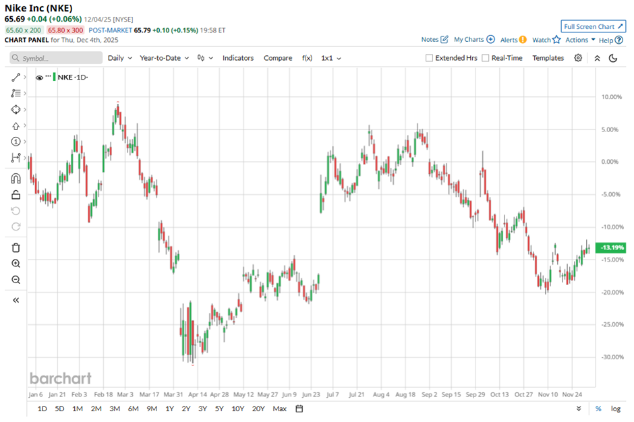Open the Notes pencil icon
This screenshot has width=634, height=422.
coord(444,39)
